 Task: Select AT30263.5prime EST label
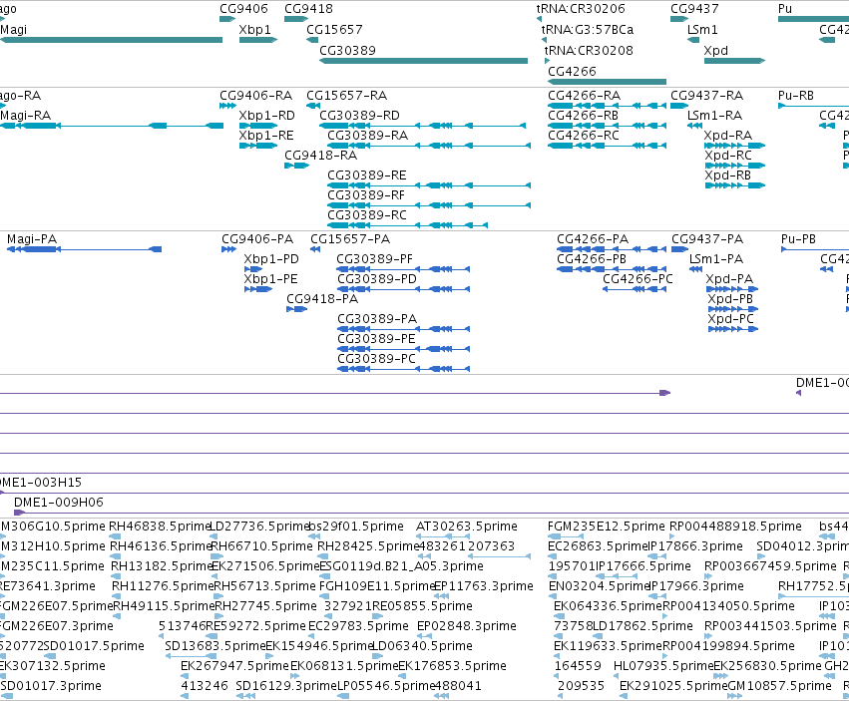(467, 526)
